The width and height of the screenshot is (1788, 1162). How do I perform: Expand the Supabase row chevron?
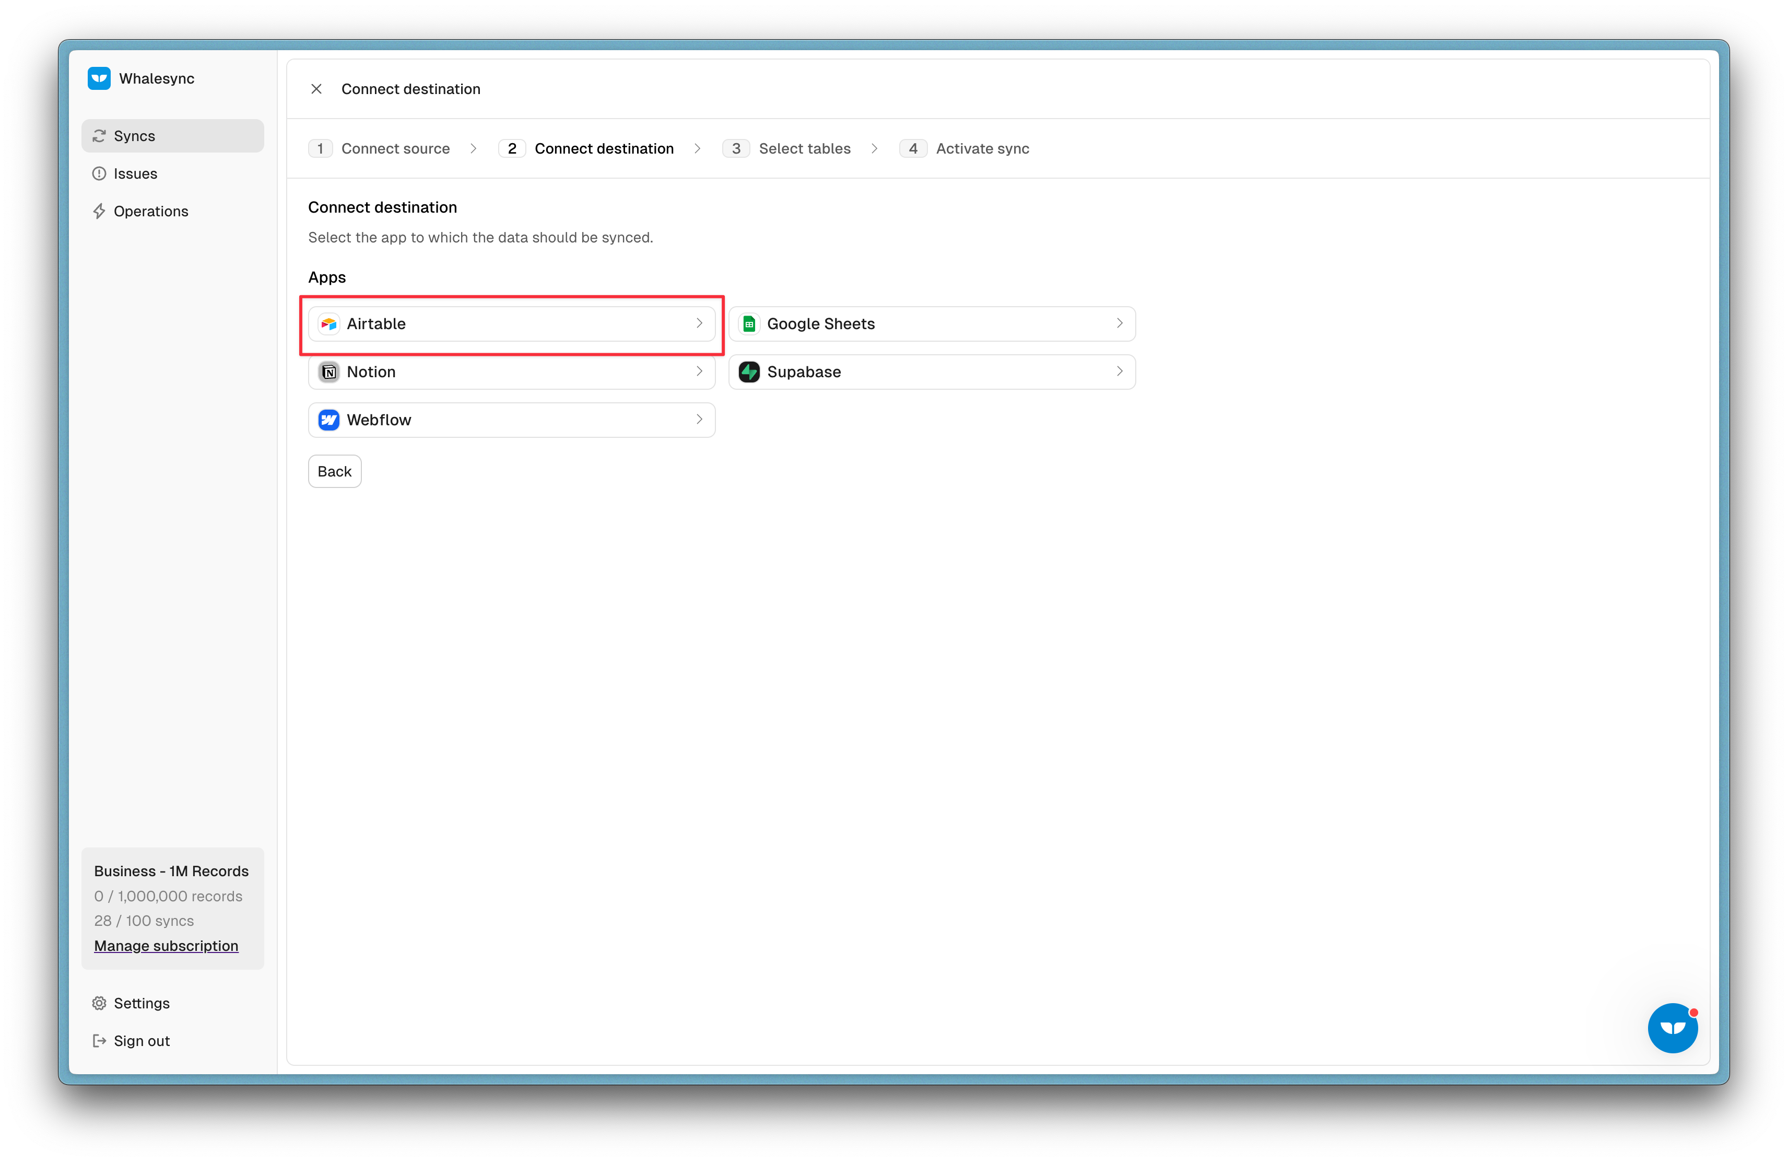point(1120,371)
